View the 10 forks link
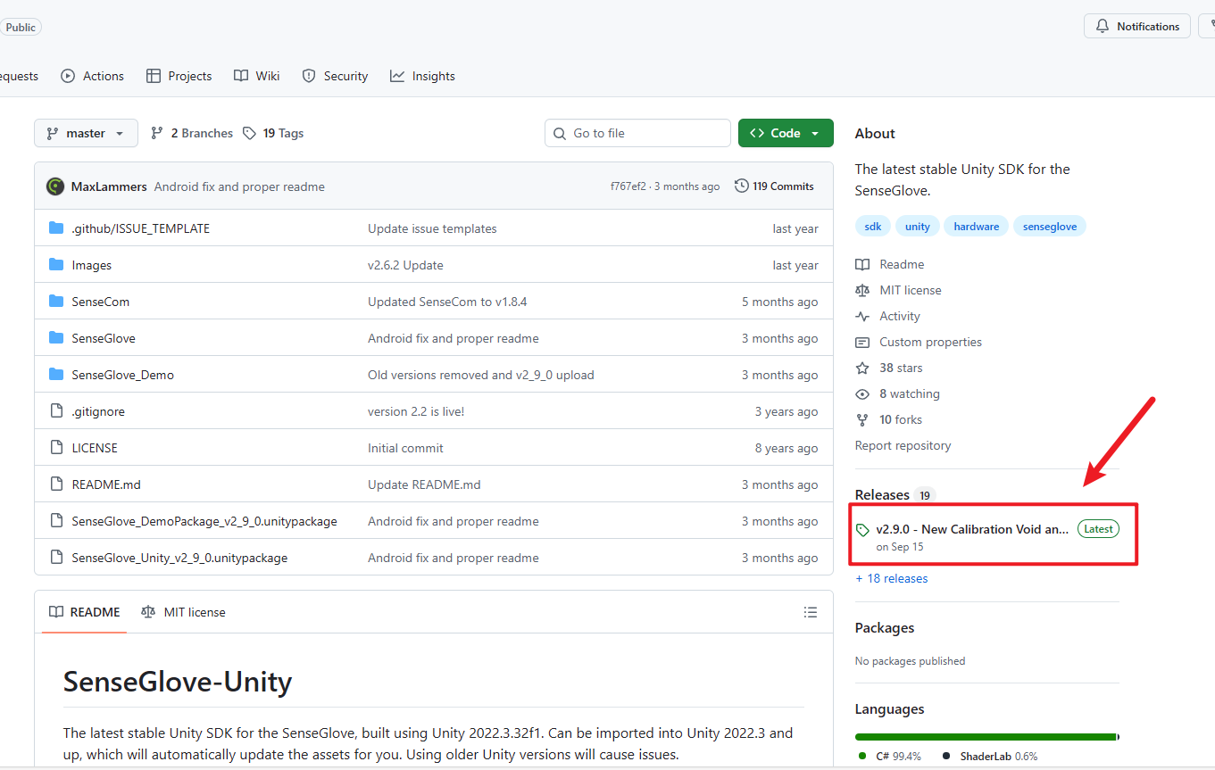 point(889,419)
